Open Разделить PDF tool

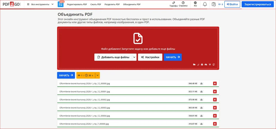click(112, 4)
